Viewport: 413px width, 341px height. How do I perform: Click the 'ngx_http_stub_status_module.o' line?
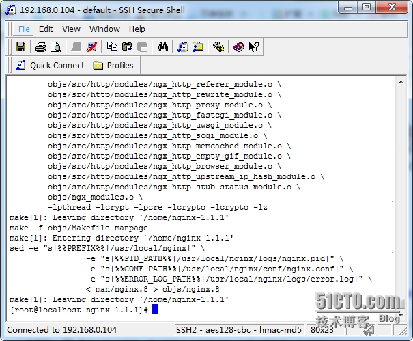(x=174, y=187)
